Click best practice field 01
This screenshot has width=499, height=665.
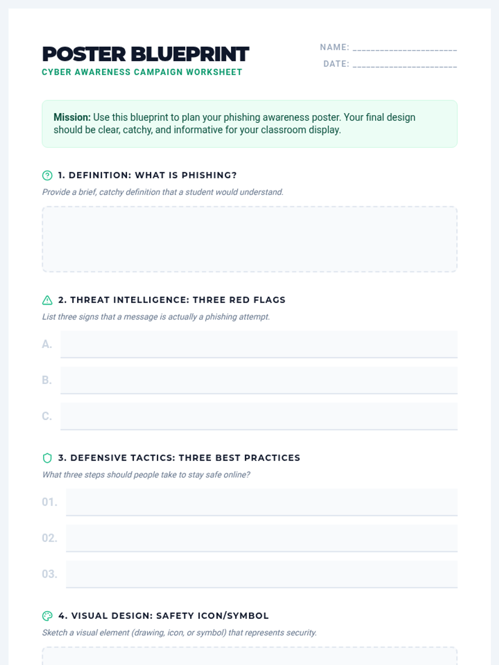click(262, 502)
